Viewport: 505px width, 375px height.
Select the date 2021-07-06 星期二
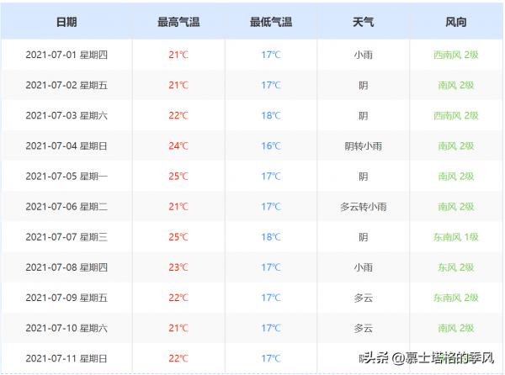66,207
